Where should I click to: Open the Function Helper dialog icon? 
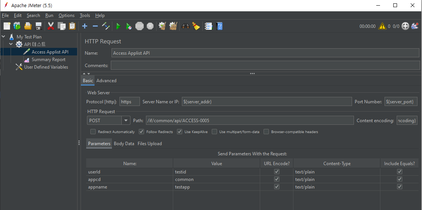[x=209, y=26]
